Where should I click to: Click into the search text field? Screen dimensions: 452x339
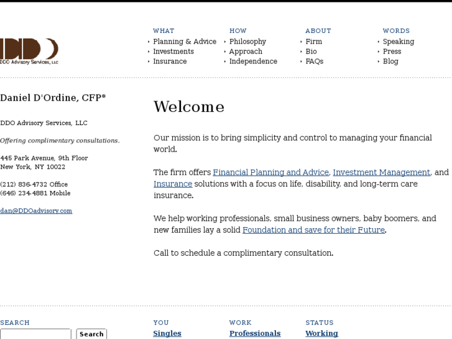pos(35,334)
